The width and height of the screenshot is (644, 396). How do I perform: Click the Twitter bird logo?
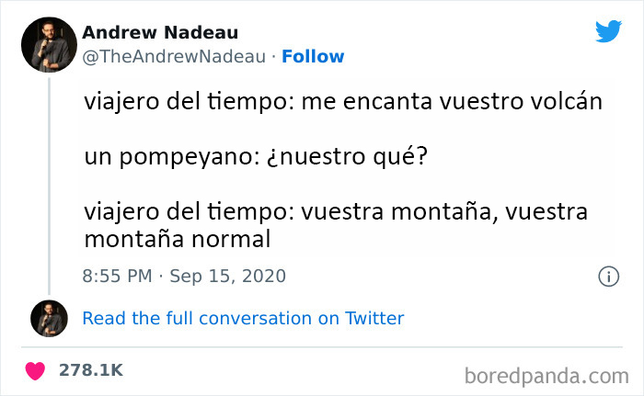click(608, 31)
